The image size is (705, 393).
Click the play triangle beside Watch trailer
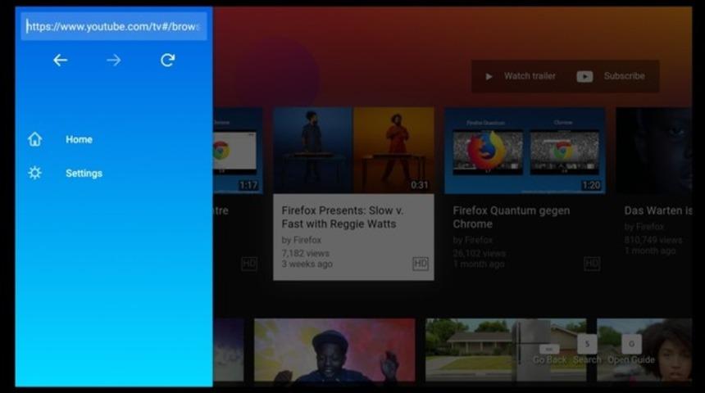489,76
